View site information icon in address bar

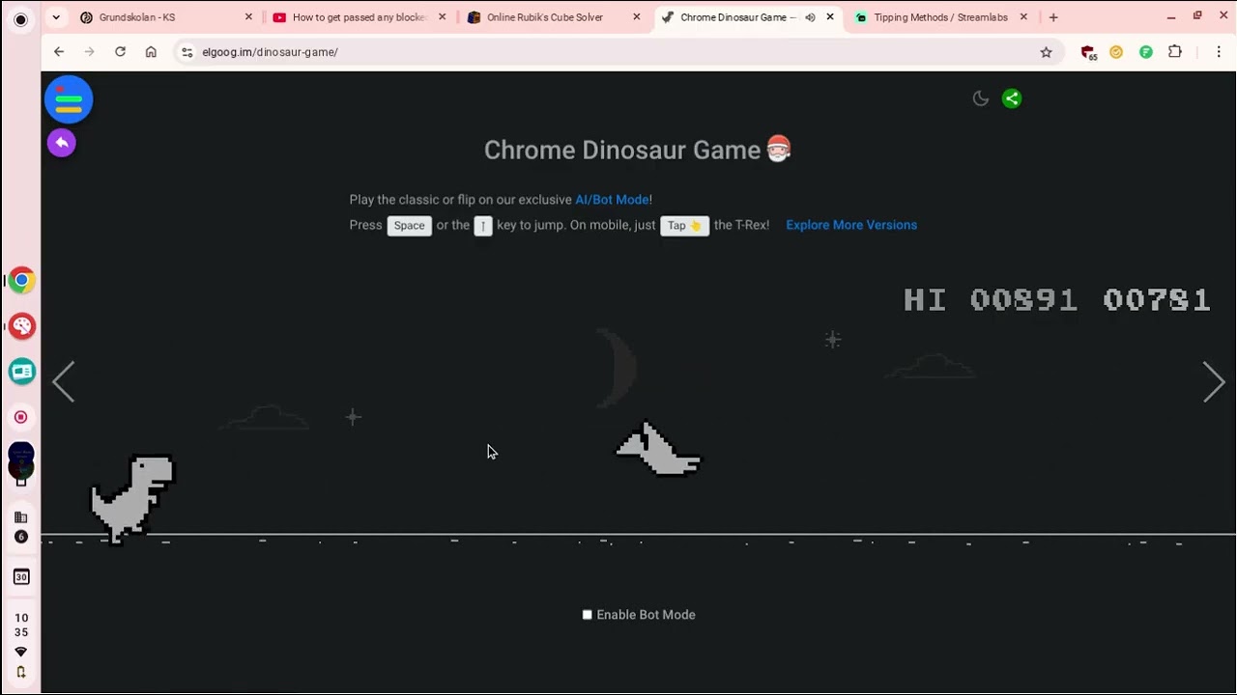point(187,52)
